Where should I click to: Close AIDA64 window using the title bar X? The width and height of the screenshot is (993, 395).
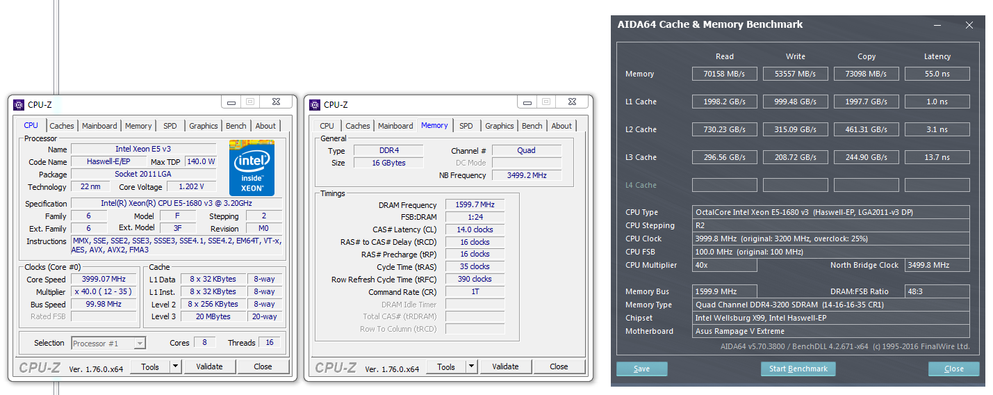(969, 25)
